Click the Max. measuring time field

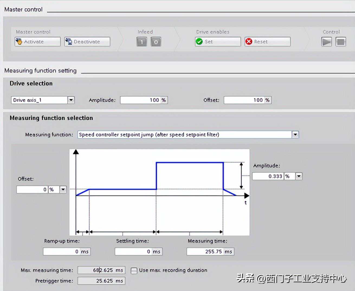96,270
